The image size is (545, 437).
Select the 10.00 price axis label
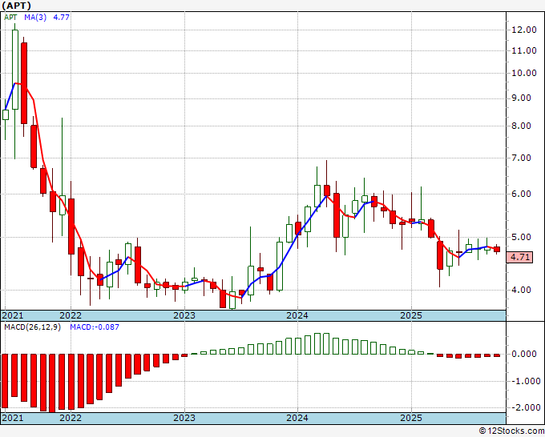point(524,73)
